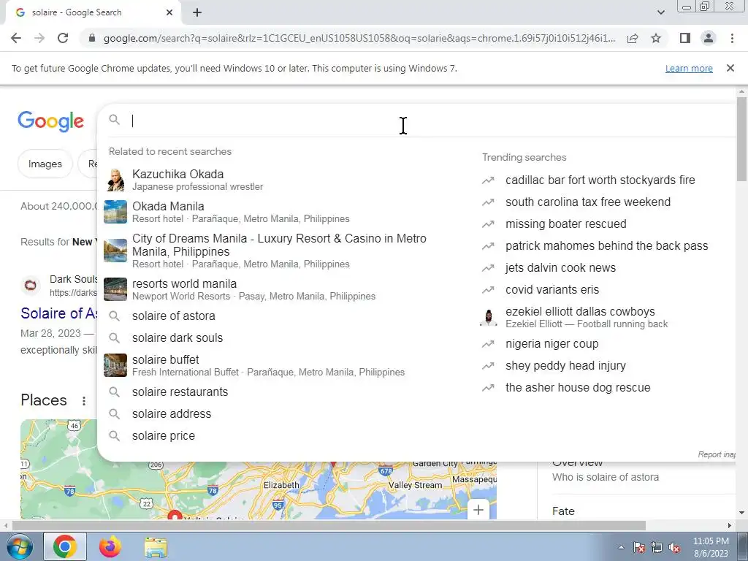This screenshot has height=561, width=748.
Task: Click search icon beside solaire of astora
Action: (114, 316)
